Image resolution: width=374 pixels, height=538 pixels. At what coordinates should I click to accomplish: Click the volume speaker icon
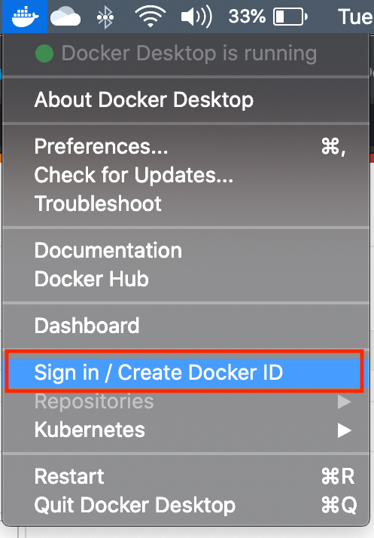click(x=196, y=17)
